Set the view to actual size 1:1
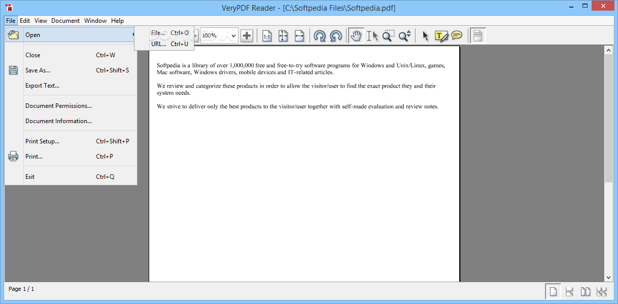Image resolution: width=618 pixels, height=304 pixels. (x=267, y=35)
